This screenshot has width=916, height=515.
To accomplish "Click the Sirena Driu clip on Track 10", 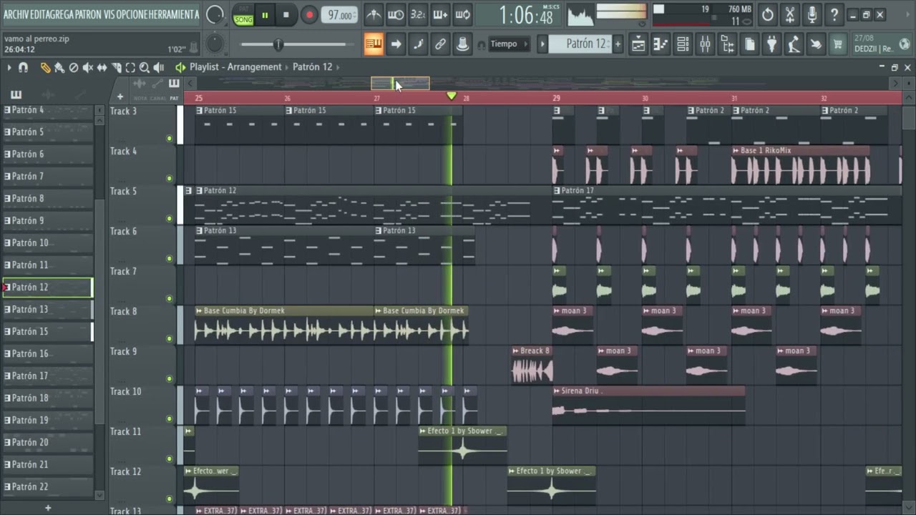I will tap(648, 406).
